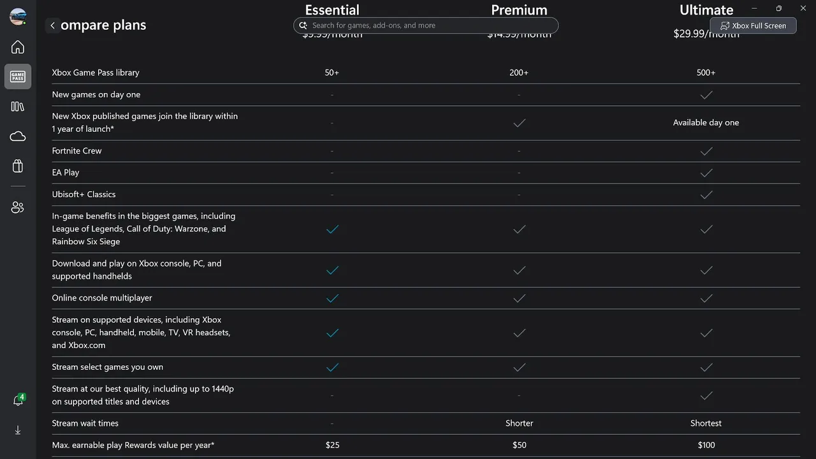Click Essential checkmark for Online console multiplayer

coord(332,298)
